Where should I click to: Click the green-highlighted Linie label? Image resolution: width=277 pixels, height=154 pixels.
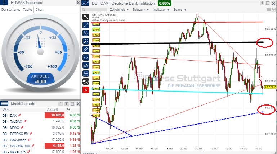(96, 29)
